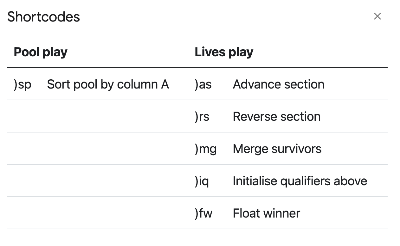Click the Merge survivors description

277,149
